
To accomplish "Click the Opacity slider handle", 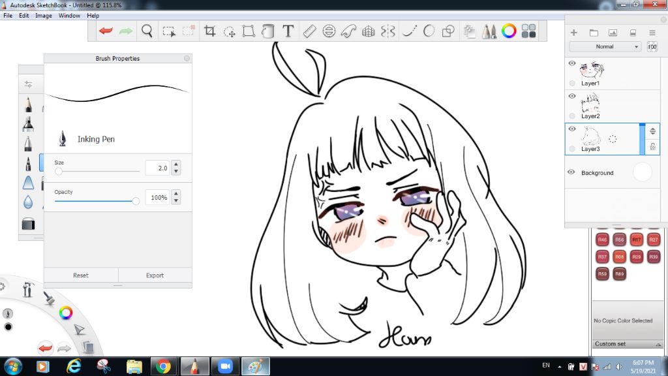I will pyautogui.click(x=136, y=201).
